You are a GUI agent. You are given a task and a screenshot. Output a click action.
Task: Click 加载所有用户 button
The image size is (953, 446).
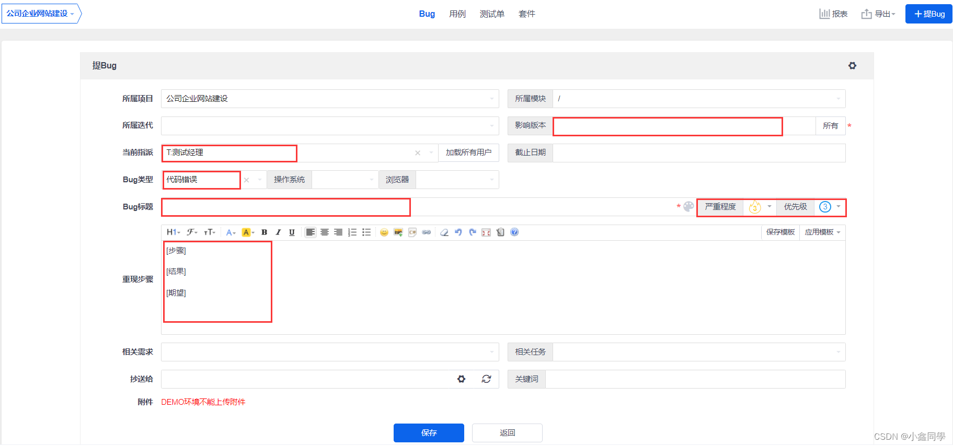pos(468,152)
